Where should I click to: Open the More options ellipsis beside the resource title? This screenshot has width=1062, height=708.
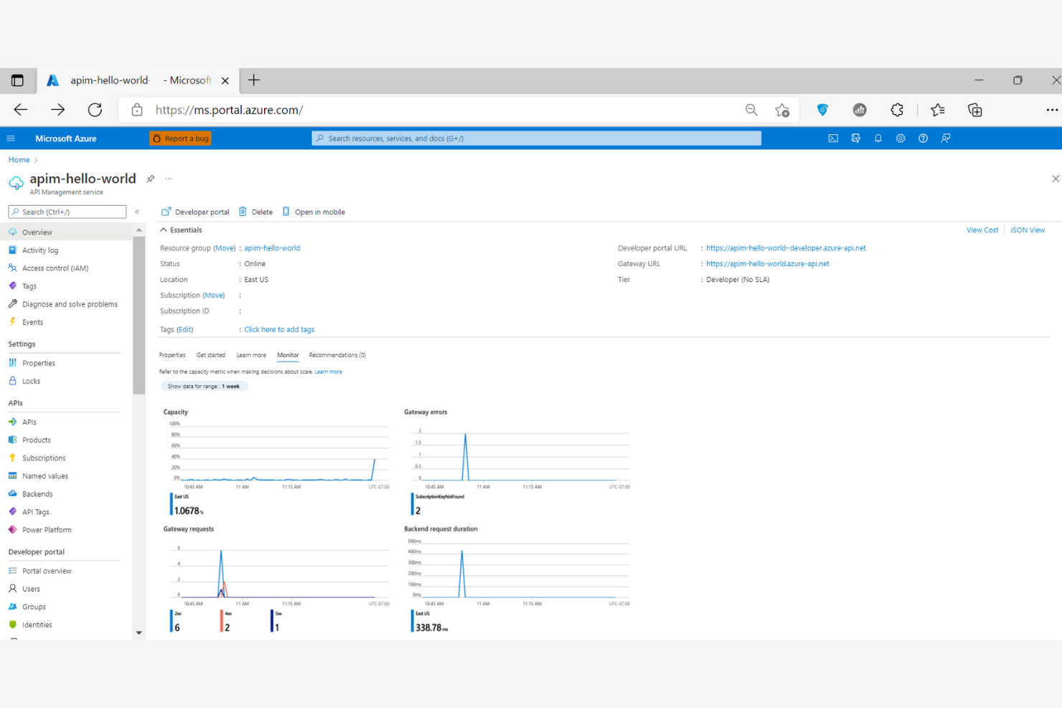(x=169, y=179)
